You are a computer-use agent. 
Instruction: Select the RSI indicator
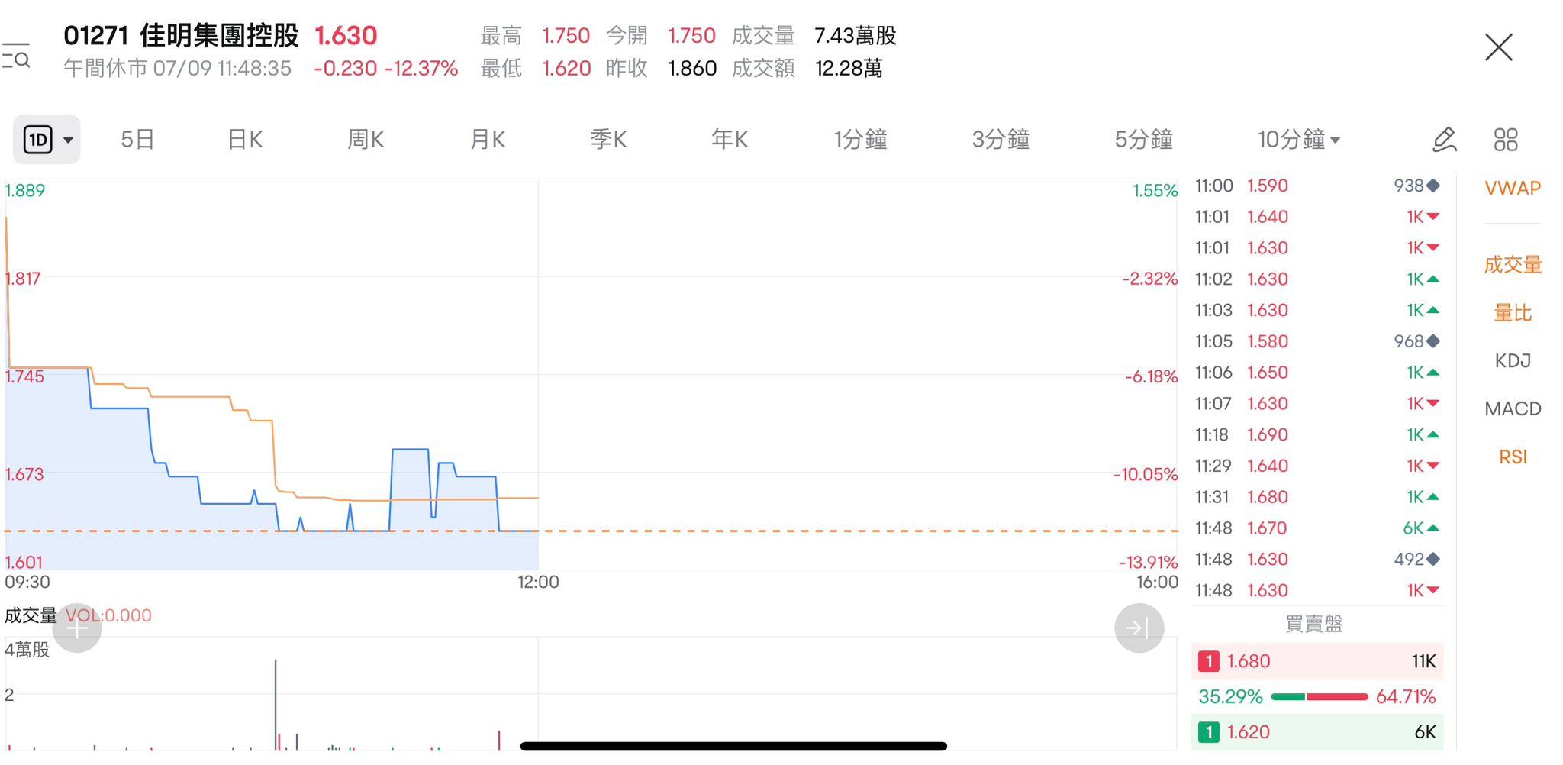click(x=1512, y=457)
